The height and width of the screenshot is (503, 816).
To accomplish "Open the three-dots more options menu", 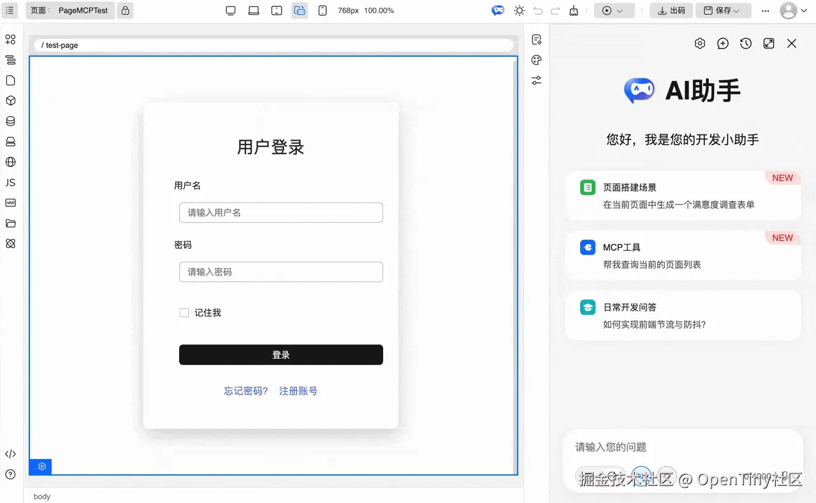I will [766, 10].
